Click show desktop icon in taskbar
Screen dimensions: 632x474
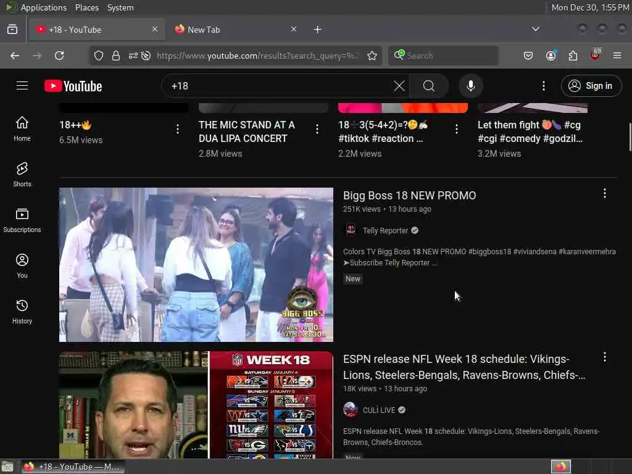point(7,467)
